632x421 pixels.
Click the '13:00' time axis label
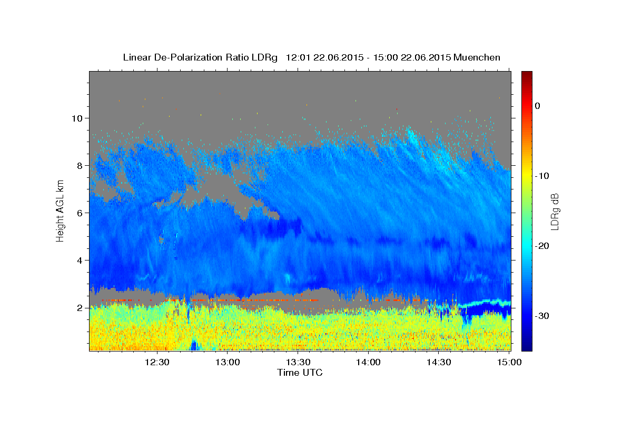tap(228, 362)
